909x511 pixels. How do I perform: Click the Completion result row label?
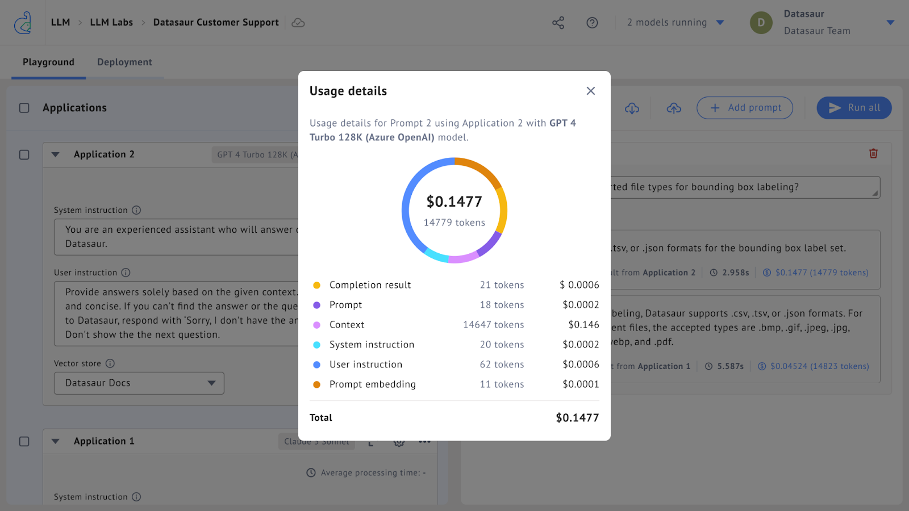point(370,285)
